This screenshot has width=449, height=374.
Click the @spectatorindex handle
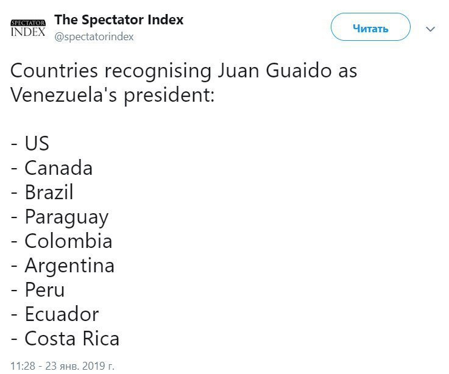94,37
